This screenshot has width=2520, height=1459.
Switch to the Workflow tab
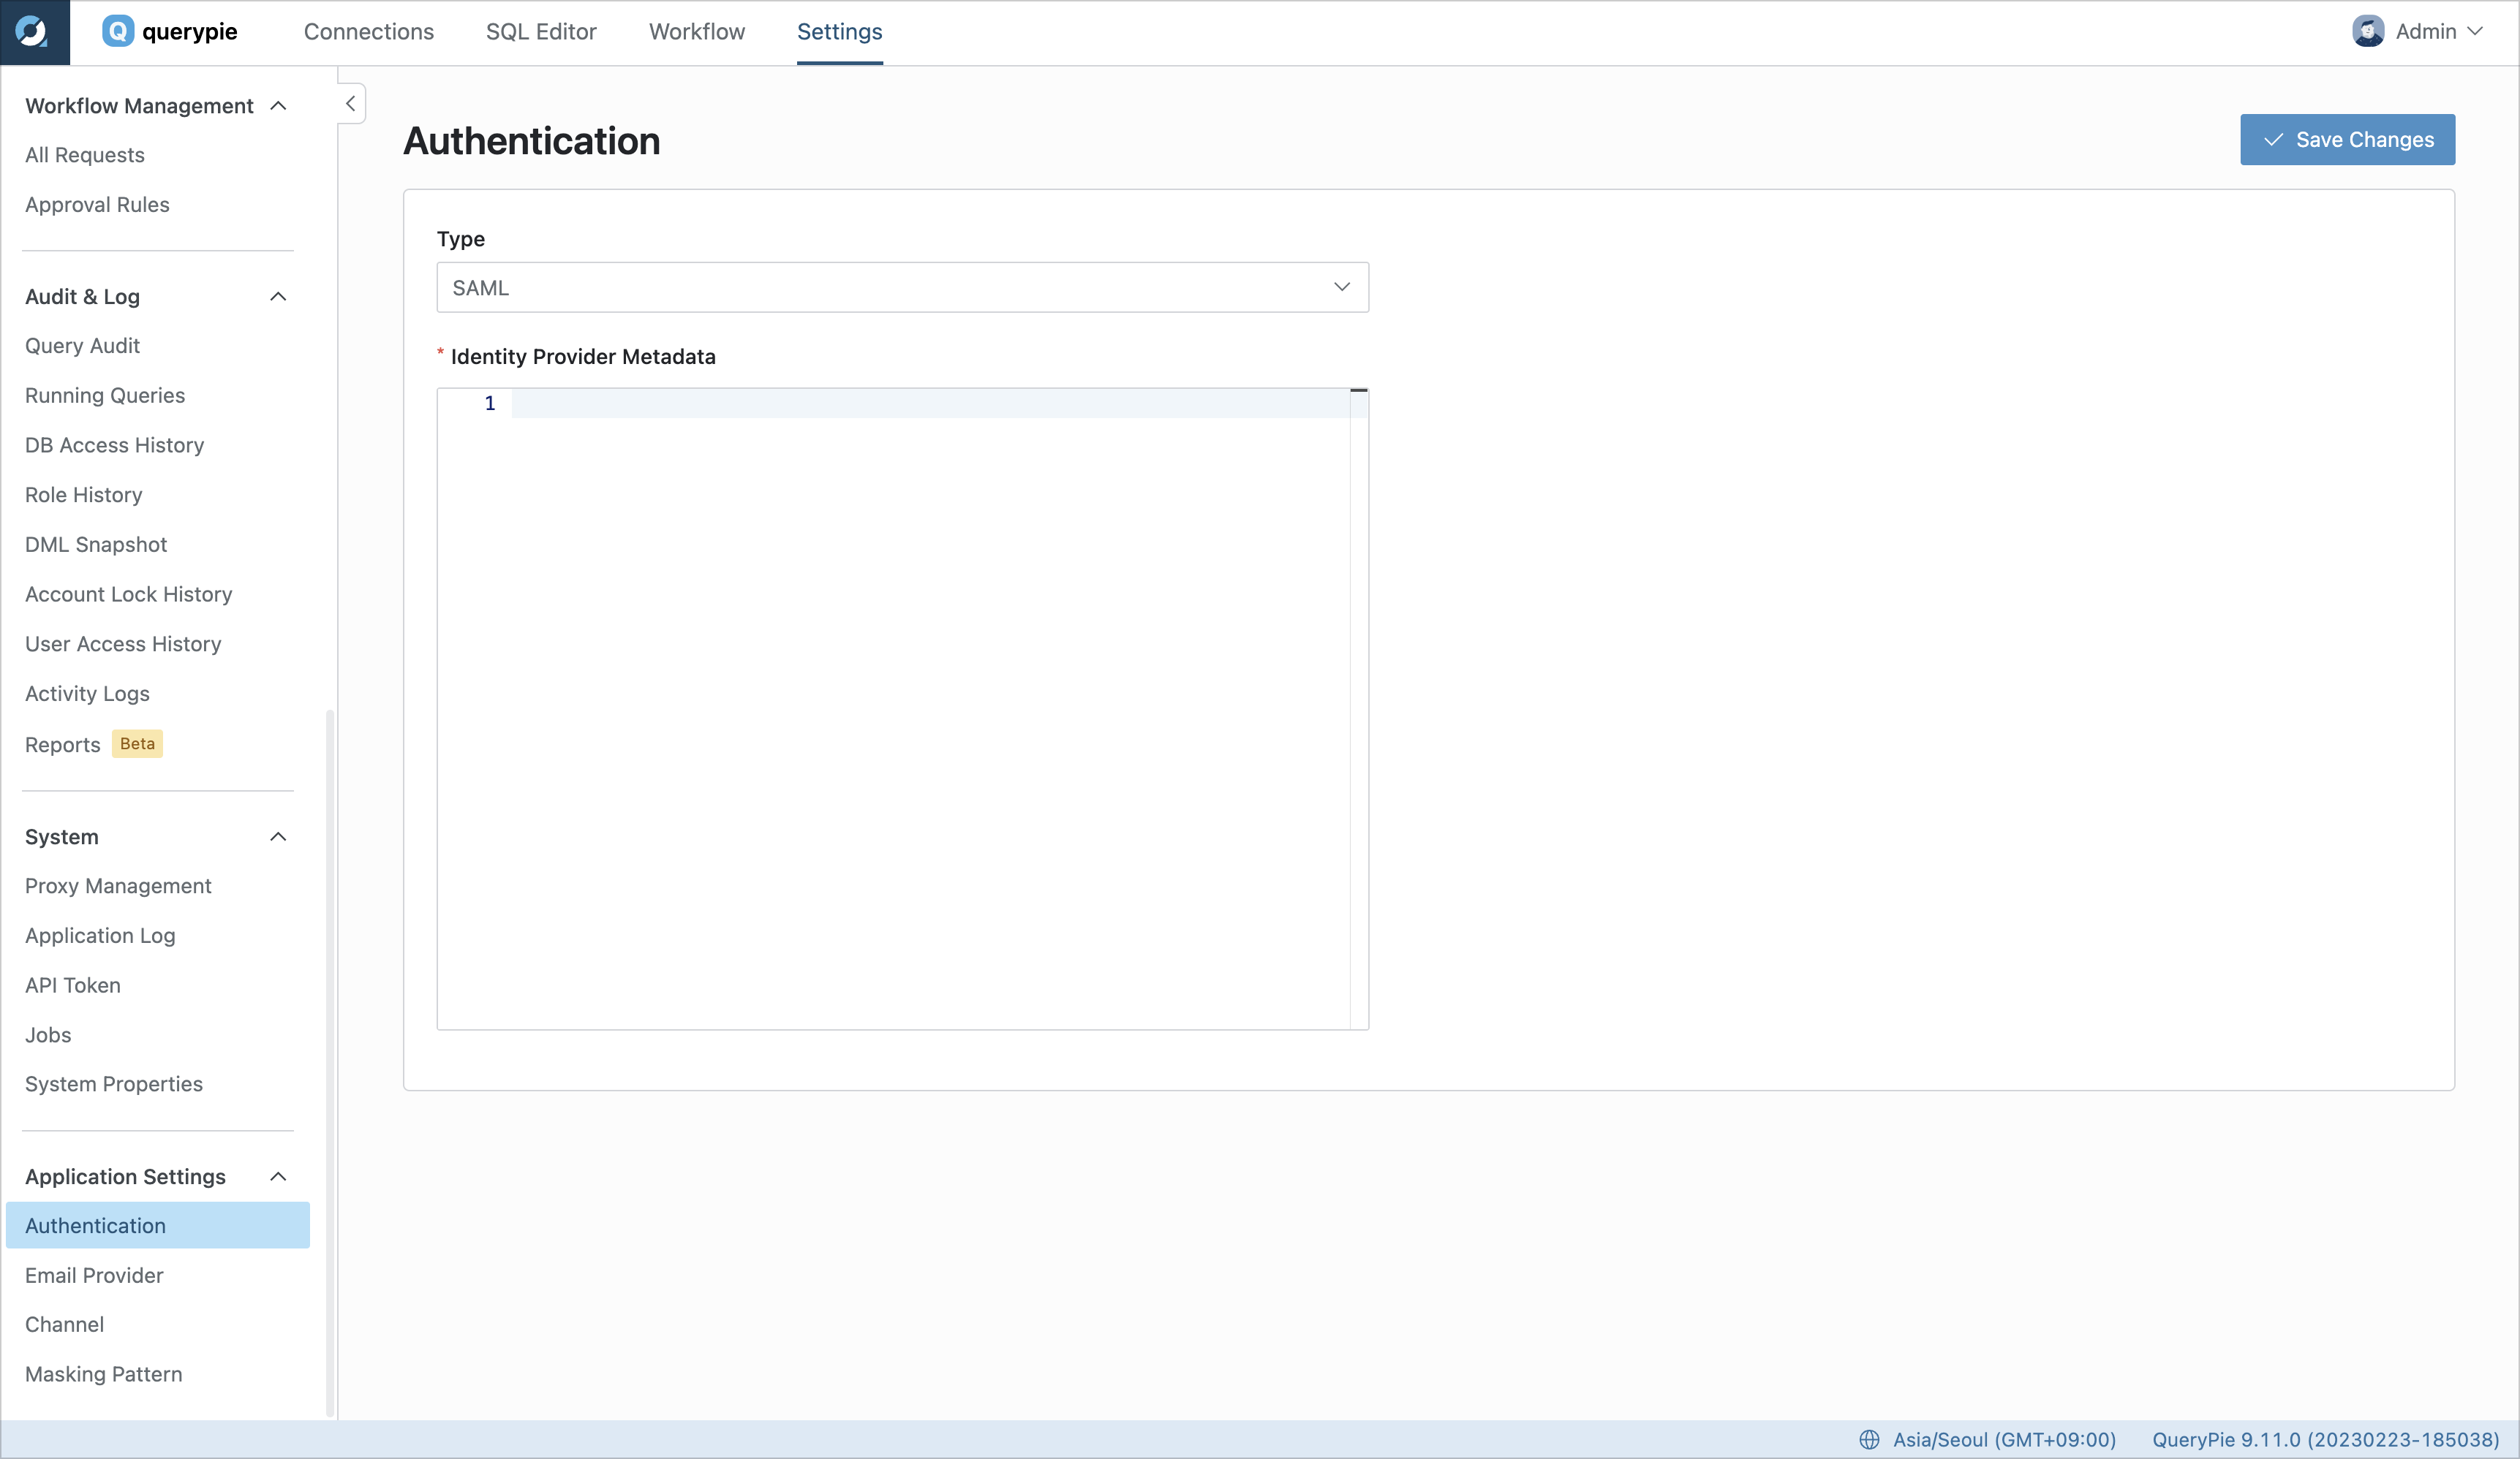pyautogui.click(x=697, y=32)
